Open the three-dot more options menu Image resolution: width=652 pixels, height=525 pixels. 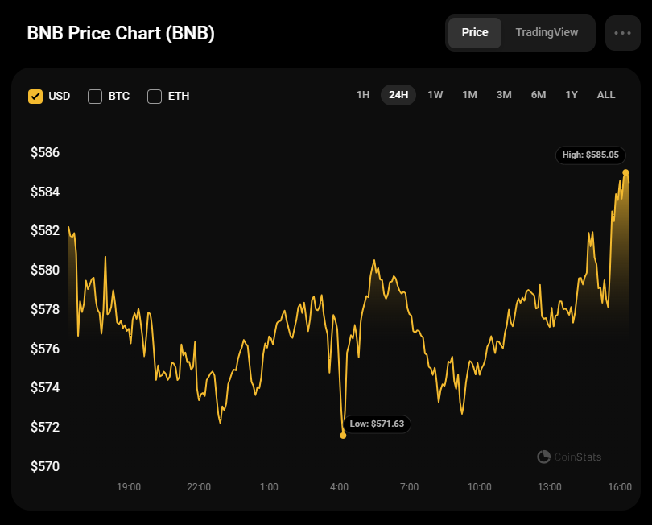[x=622, y=33]
